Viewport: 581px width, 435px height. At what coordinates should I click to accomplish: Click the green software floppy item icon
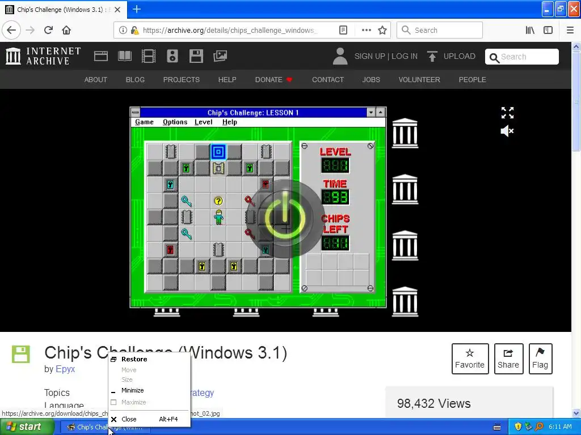click(x=21, y=354)
